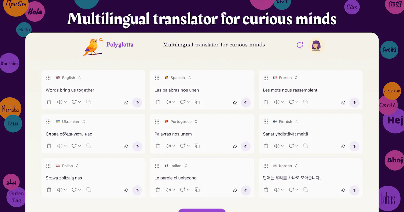Viewport: 404px width, 212px height.
Task: Delete the Spanish card via trash icon
Action: (x=158, y=102)
